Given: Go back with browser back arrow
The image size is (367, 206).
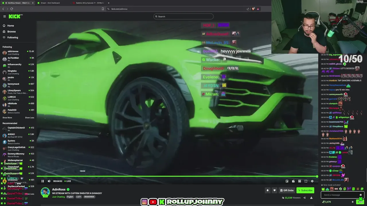Looking at the screenshot, I should coord(3,9).
